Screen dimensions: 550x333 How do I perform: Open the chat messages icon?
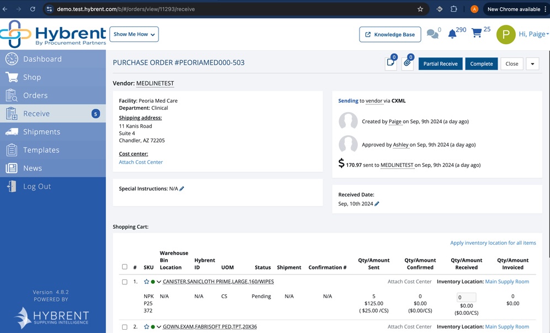(432, 34)
